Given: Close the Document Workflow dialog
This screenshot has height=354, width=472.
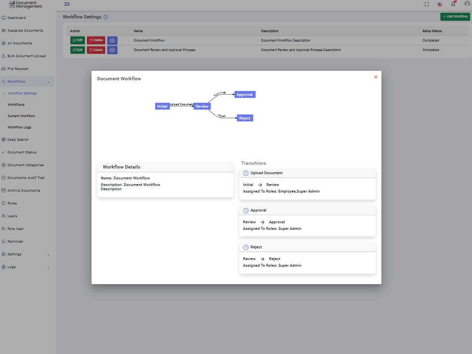Looking at the screenshot, I should 375,77.
